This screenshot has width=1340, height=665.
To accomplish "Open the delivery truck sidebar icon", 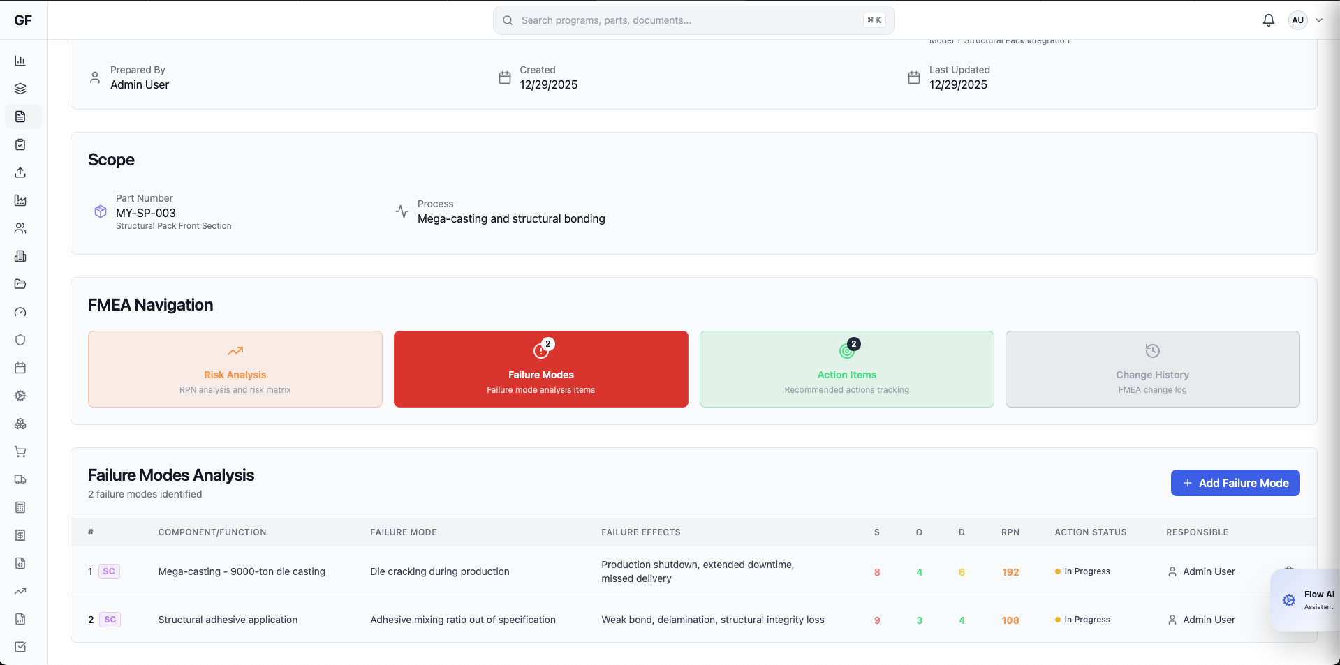I will click(20, 479).
